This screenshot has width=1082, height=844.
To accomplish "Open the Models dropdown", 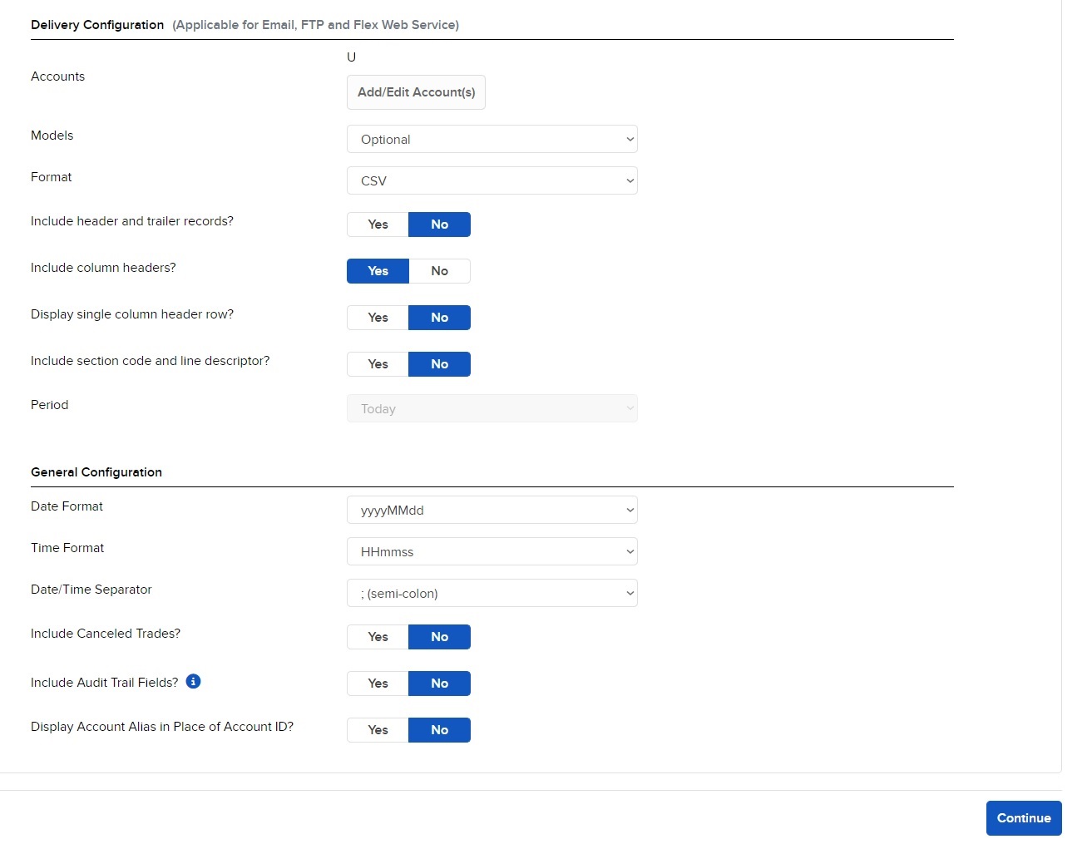I will pos(492,140).
